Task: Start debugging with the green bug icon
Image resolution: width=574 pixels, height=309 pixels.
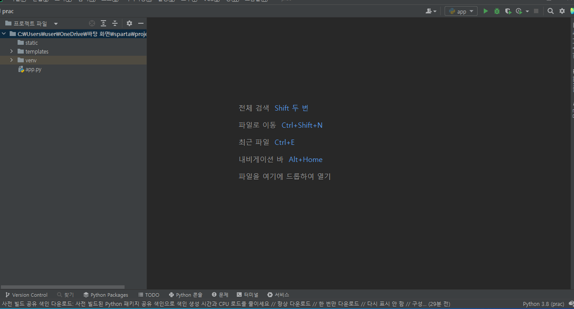Action: [x=497, y=11]
